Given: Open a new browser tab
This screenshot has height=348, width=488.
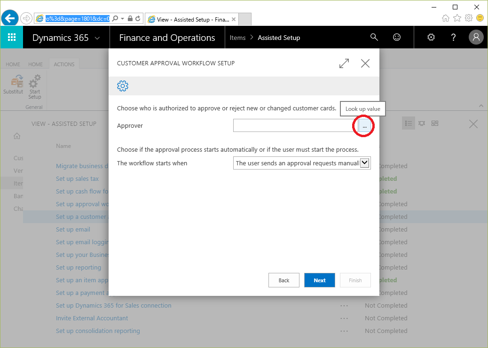Looking at the screenshot, I should (x=245, y=19).
